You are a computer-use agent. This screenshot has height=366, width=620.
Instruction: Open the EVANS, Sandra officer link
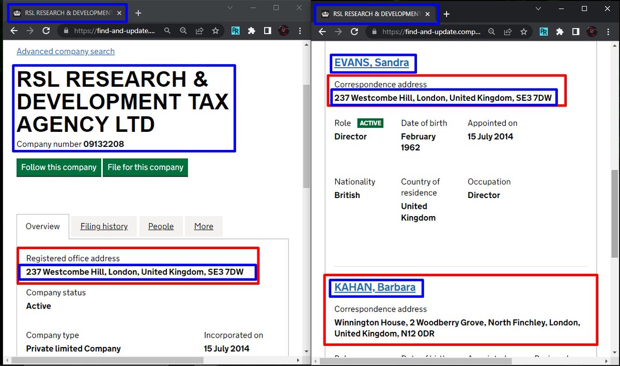click(x=371, y=63)
